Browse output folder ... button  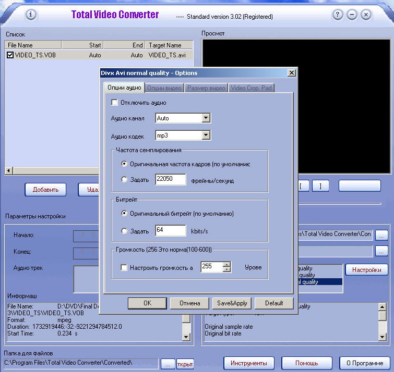(168, 364)
